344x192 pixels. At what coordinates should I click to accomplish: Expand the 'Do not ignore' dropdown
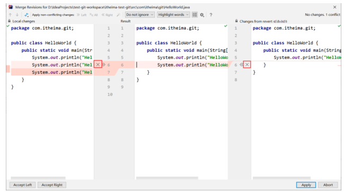click(140, 15)
